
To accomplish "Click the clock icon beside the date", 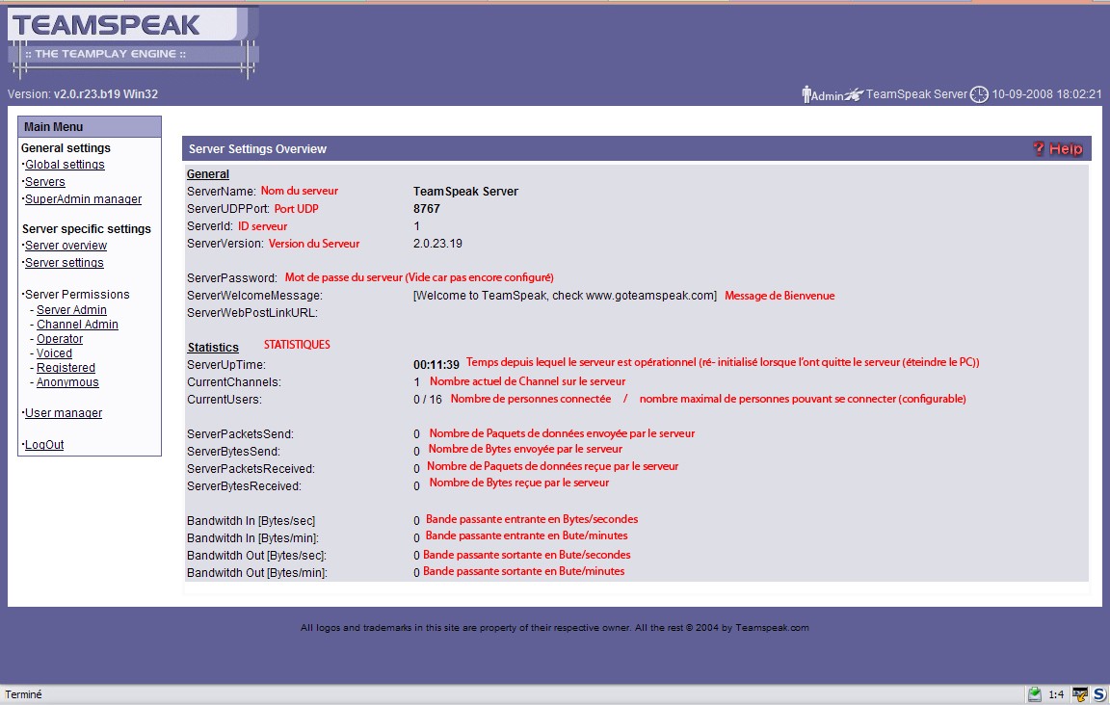I will [979, 94].
